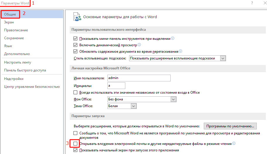267x154 pixels.
Task: Open Настроить ленту category
Action: coord(32,62)
